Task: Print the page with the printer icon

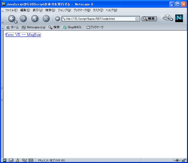Action: (166, 17)
